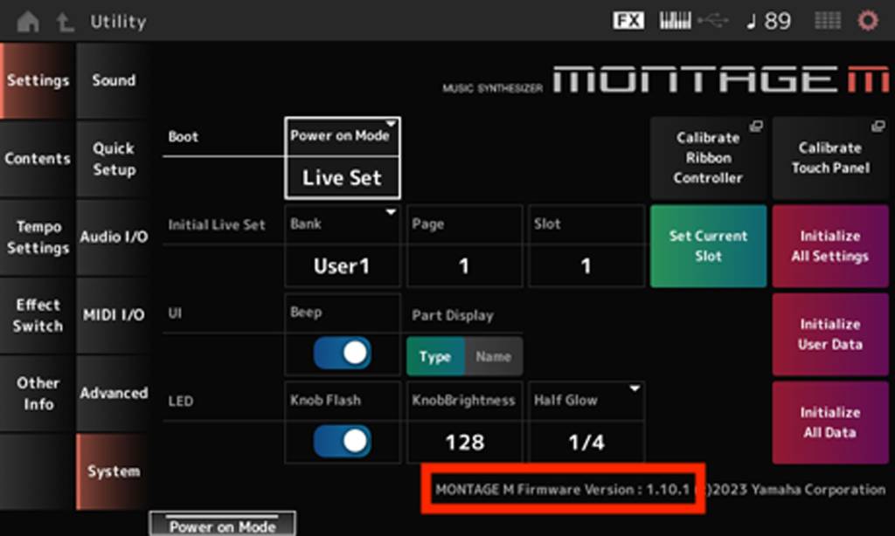Screen dimensions: 895x536
Task: Switch to the MIDI I/O tab
Action: tap(113, 315)
